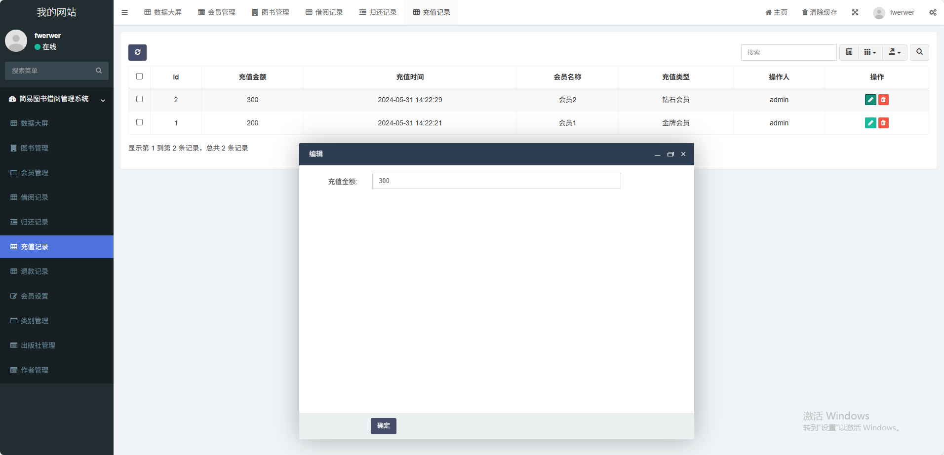Click the table search magnifier button

[x=919, y=52]
